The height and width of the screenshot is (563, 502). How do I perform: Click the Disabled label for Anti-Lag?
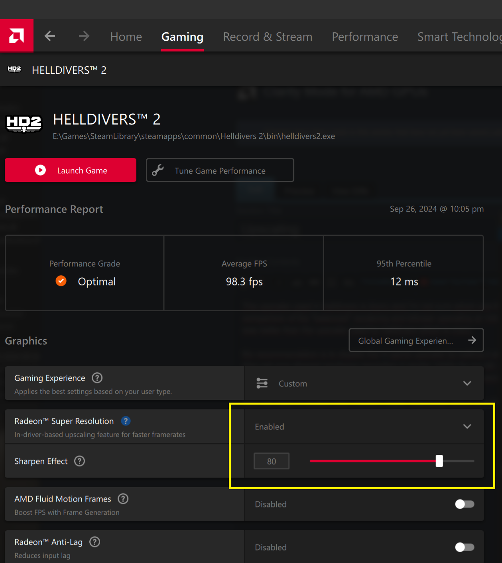(x=271, y=547)
